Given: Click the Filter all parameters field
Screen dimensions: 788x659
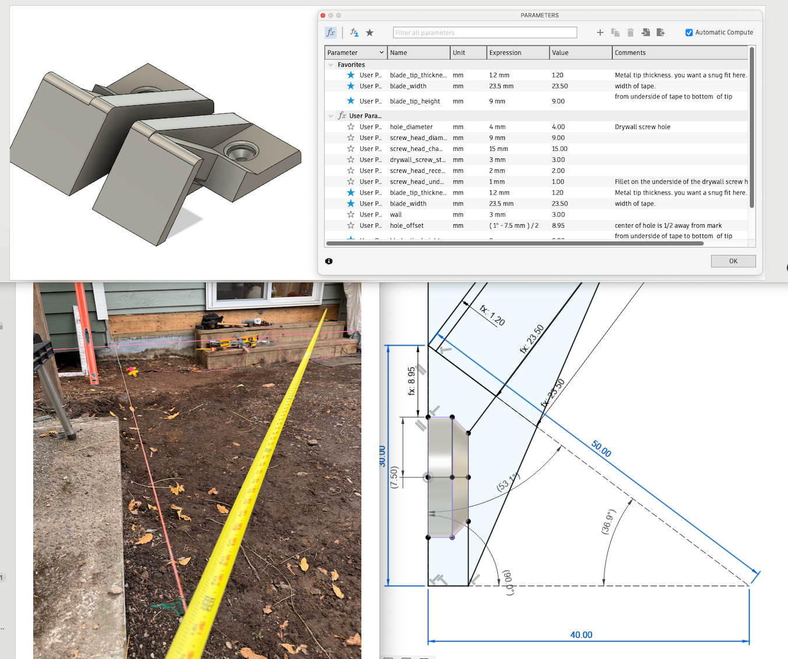Looking at the screenshot, I should [485, 33].
